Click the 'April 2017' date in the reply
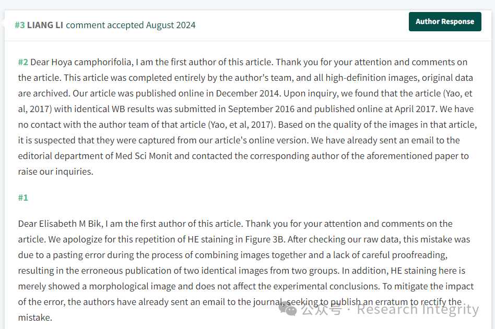This screenshot has width=495, height=329. coord(416,109)
